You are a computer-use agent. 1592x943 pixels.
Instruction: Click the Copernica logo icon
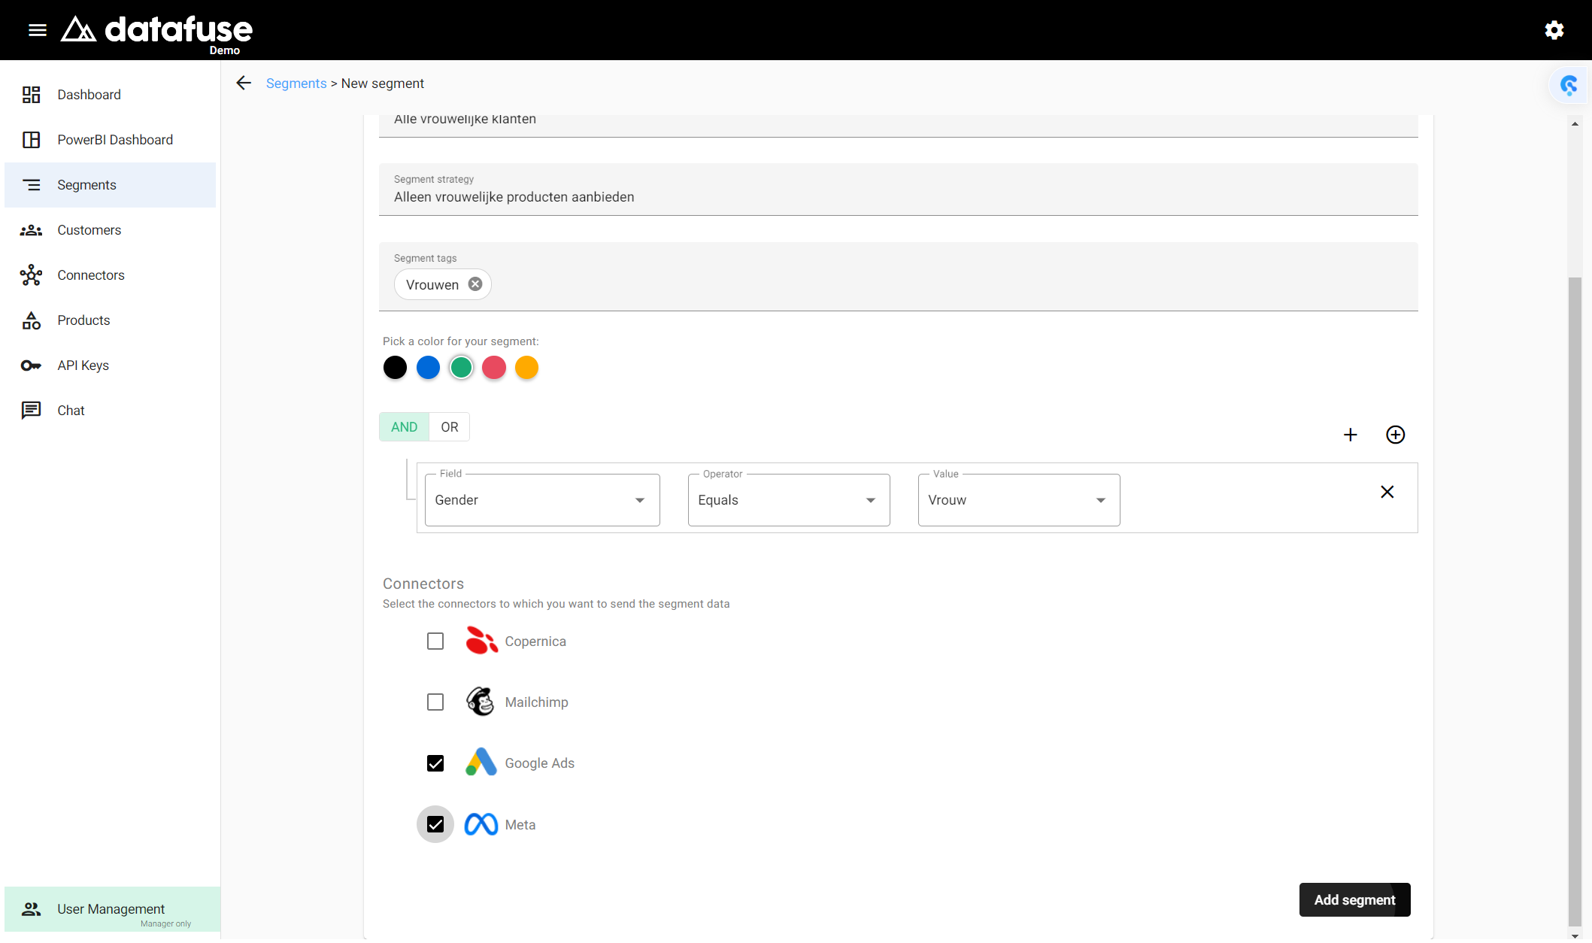[x=481, y=641]
